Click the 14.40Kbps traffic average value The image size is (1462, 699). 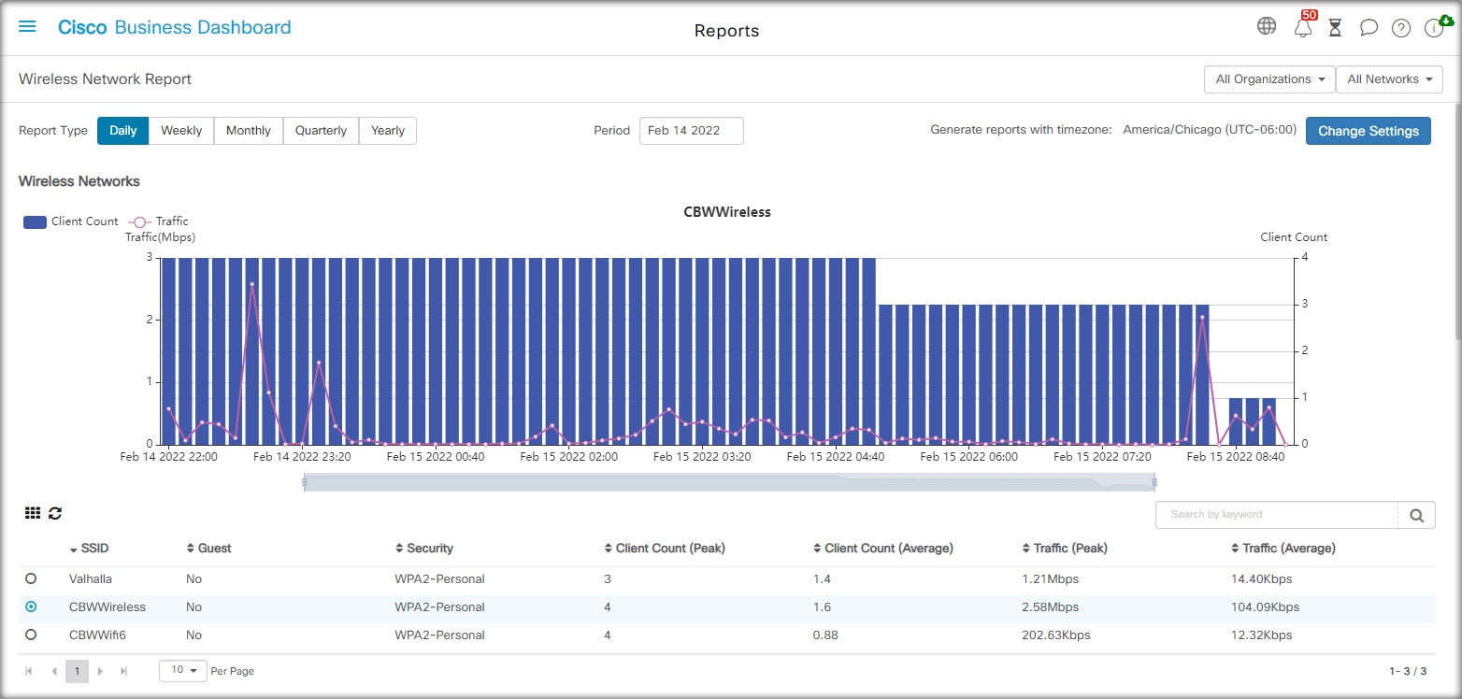(x=1262, y=578)
